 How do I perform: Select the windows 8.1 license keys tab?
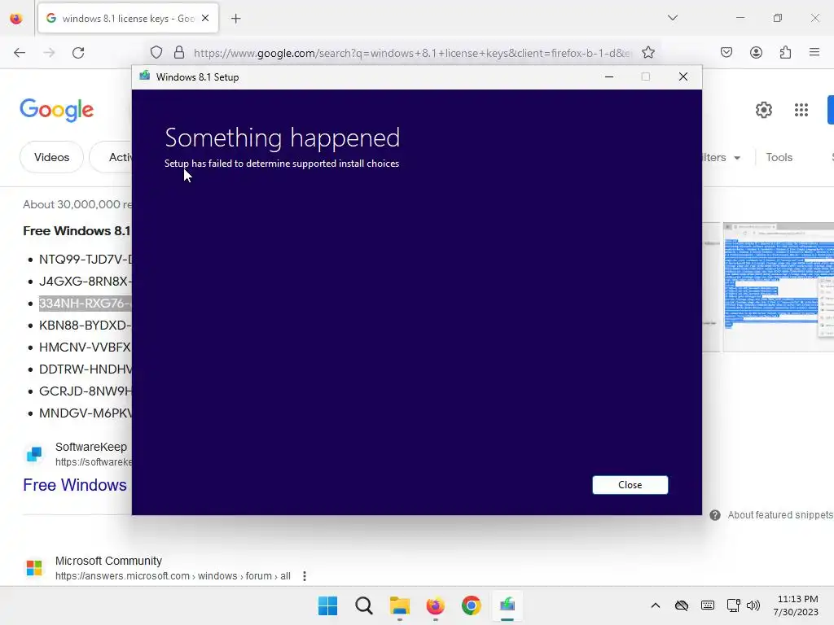[128, 19]
